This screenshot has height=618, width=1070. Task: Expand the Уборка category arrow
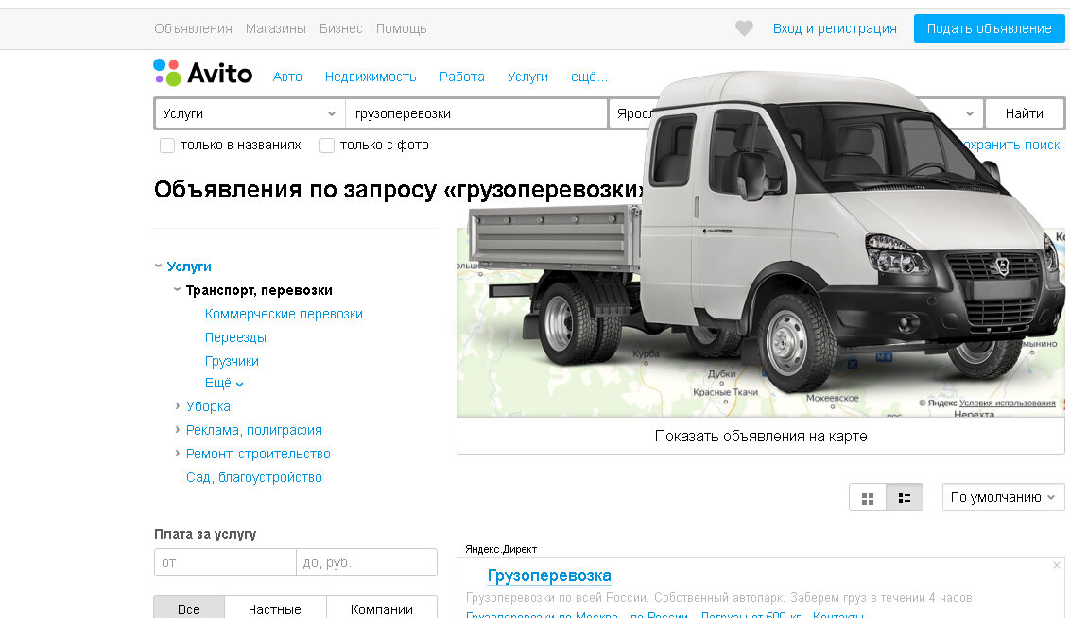pyautogui.click(x=178, y=406)
